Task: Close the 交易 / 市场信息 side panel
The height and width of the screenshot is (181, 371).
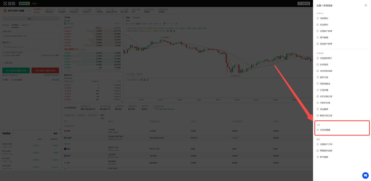Action: pyautogui.click(x=365, y=6)
